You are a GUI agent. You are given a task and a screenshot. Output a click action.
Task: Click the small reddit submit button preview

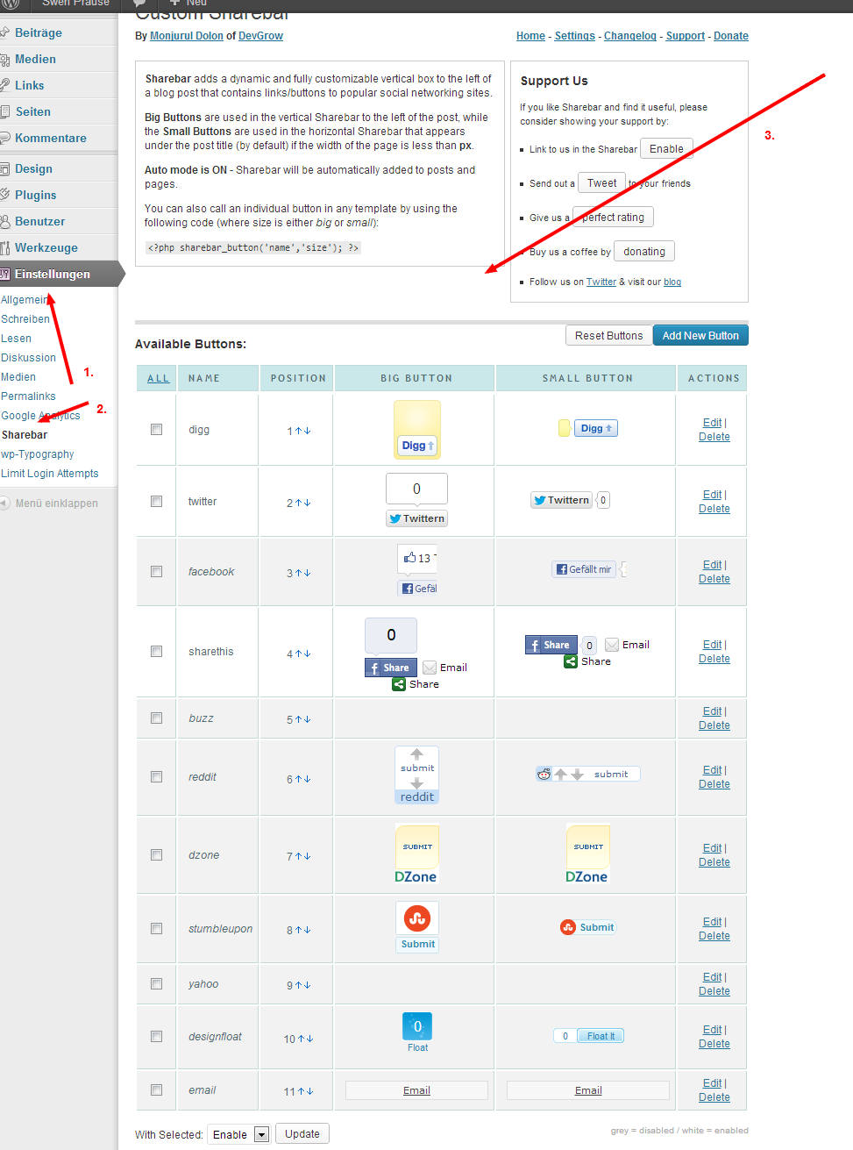click(588, 774)
